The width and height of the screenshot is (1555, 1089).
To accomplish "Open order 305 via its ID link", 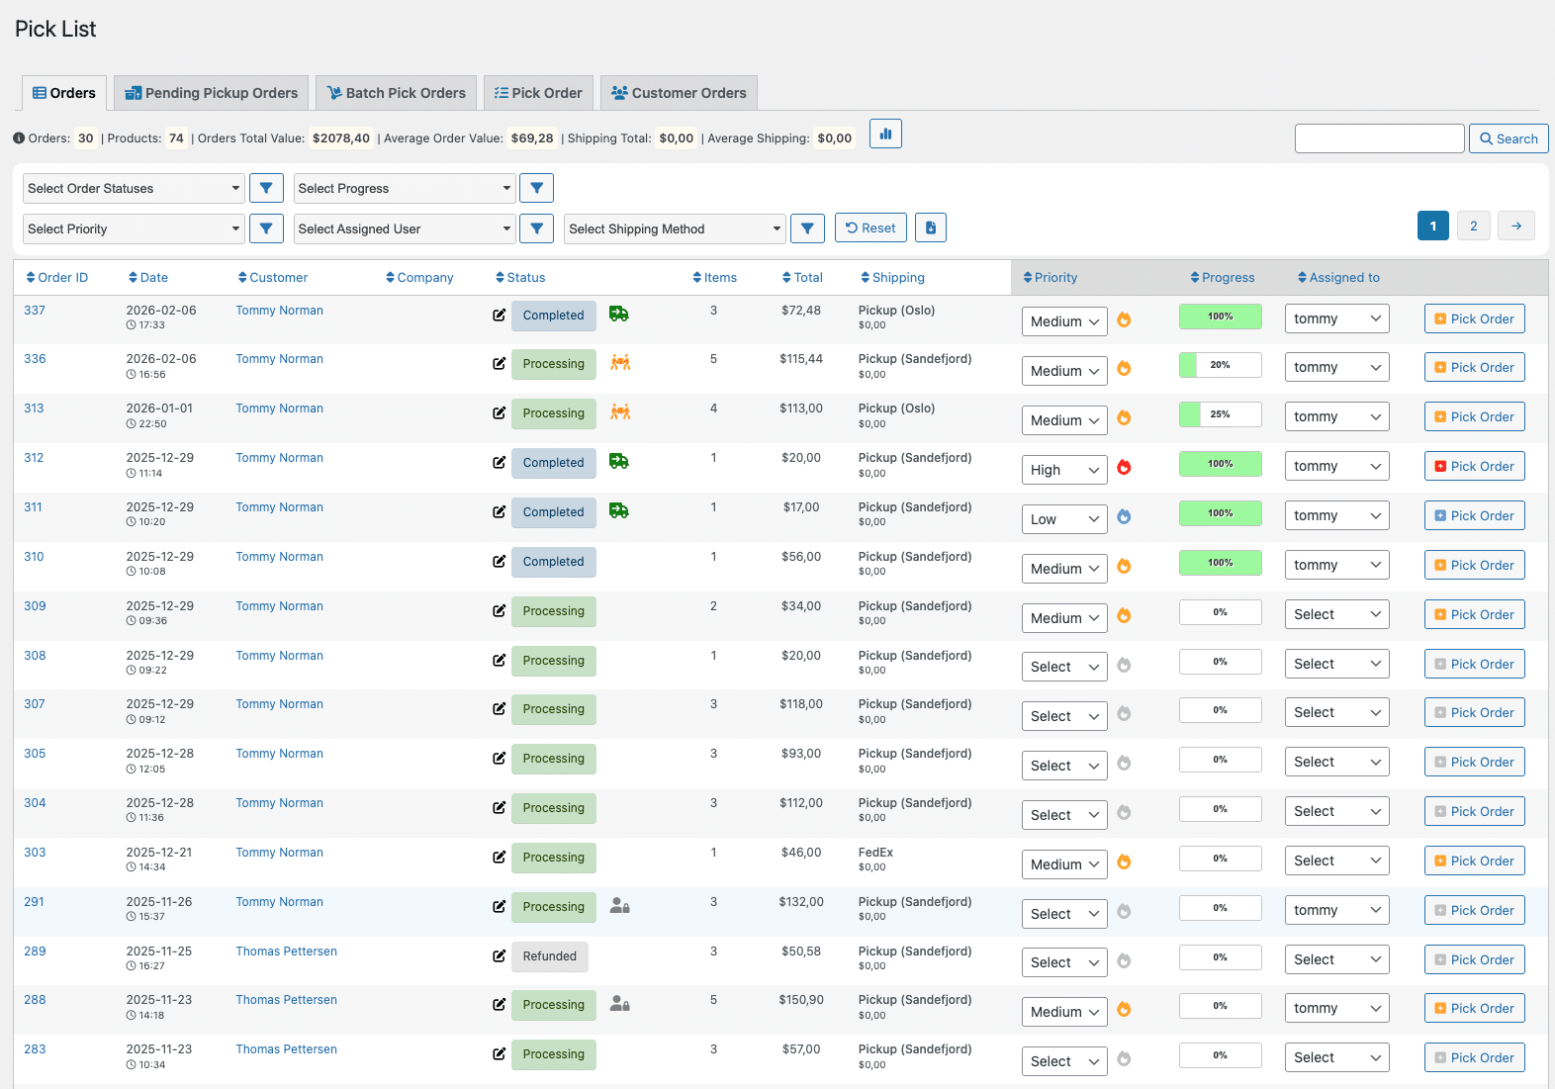I will (x=35, y=754).
